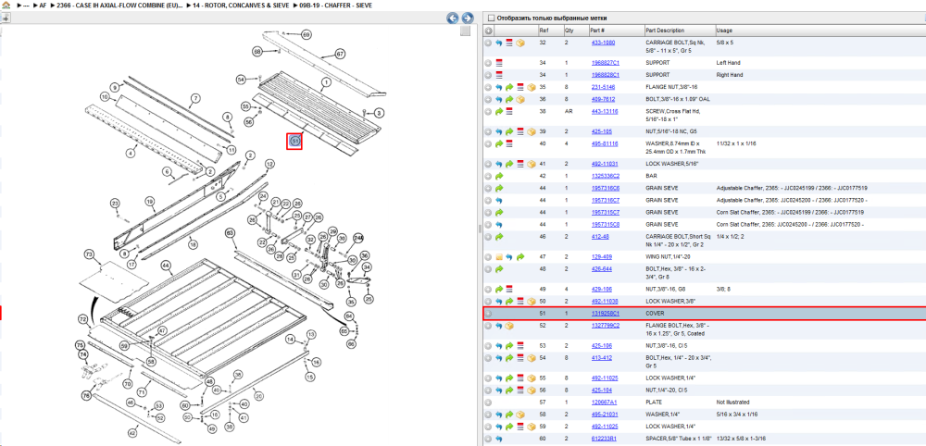Click the green arrow in row 443-13116

(x=499, y=111)
